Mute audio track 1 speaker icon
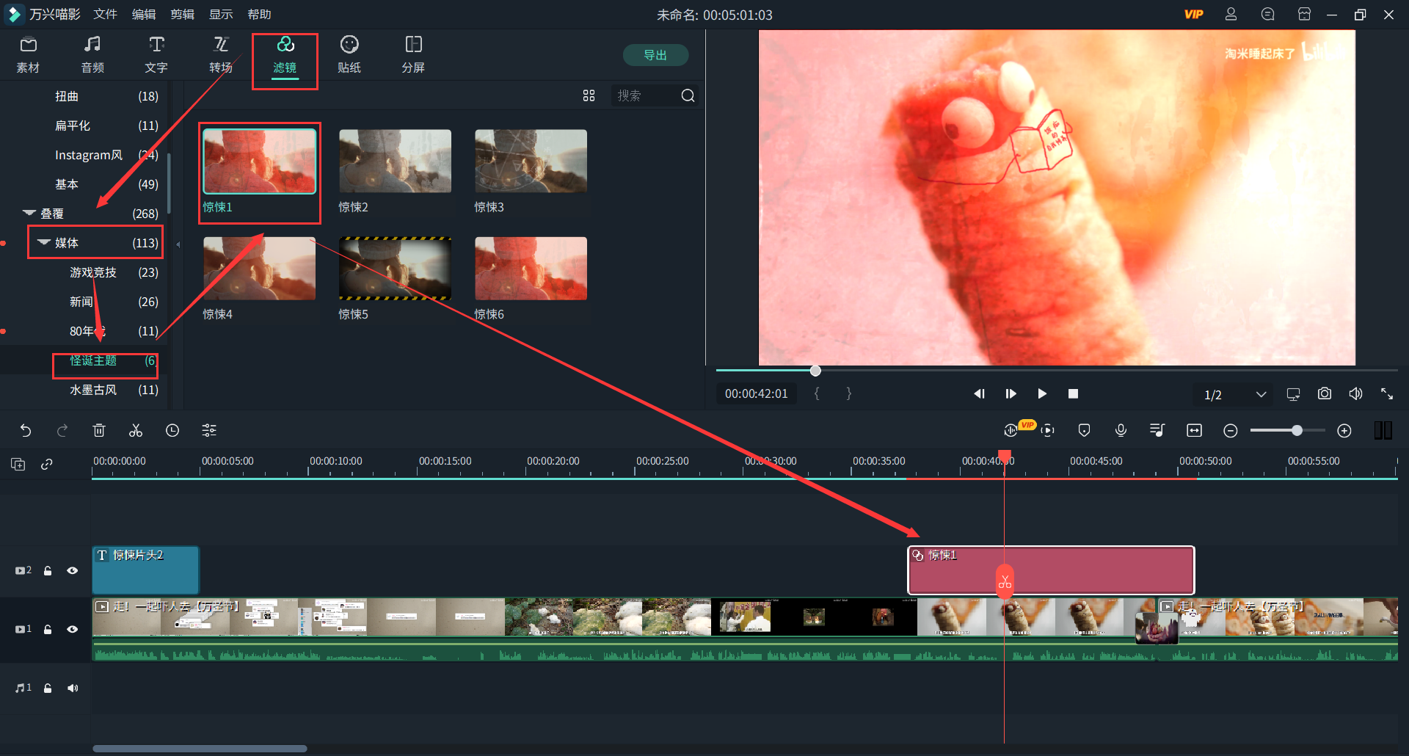The width and height of the screenshot is (1409, 756). click(72, 688)
